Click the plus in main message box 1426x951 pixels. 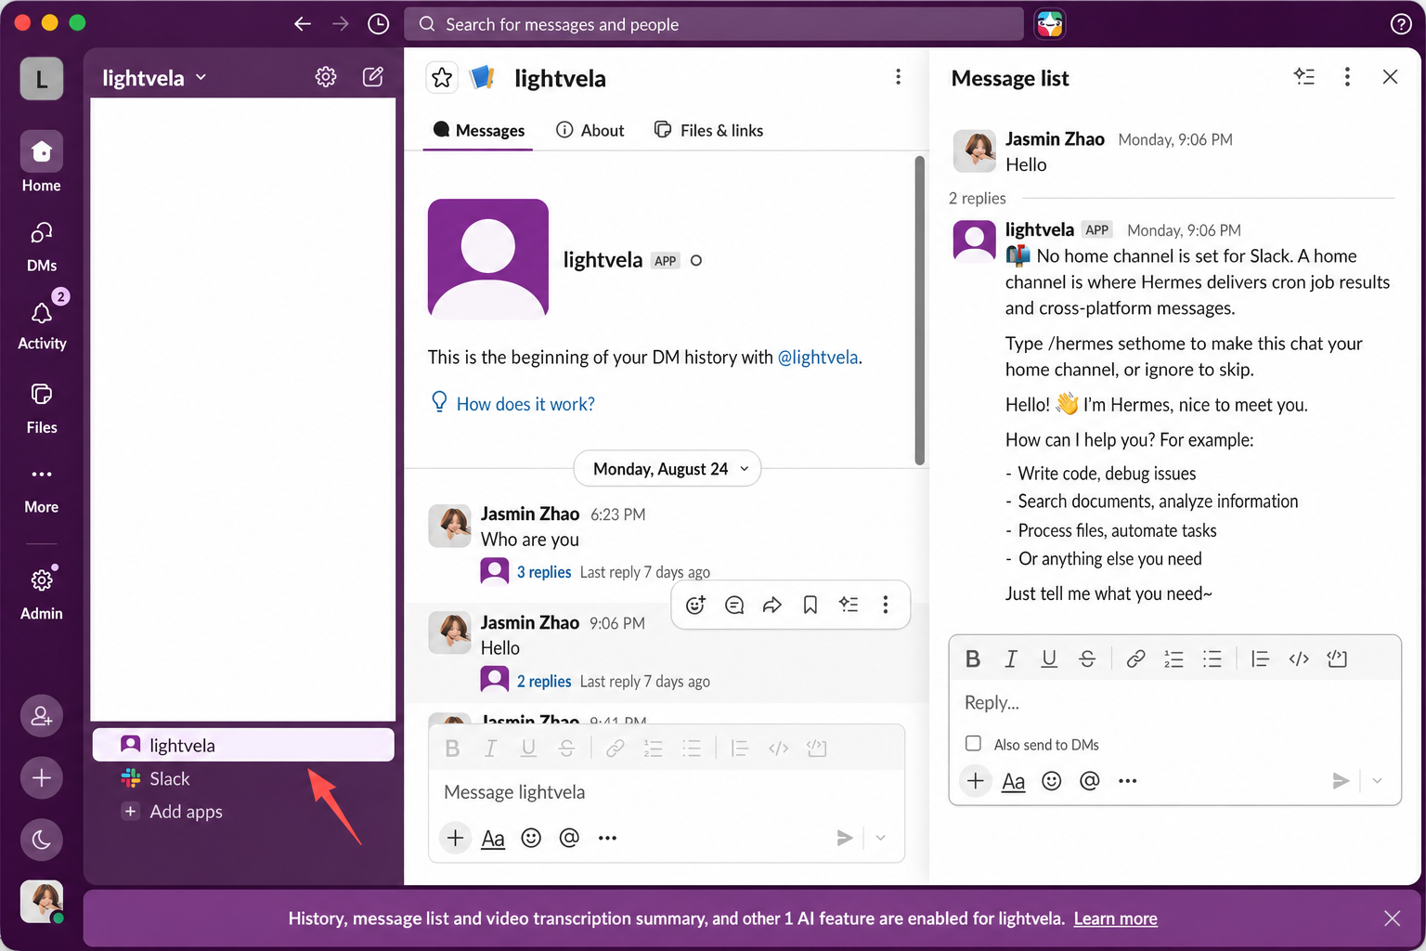[x=455, y=839]
